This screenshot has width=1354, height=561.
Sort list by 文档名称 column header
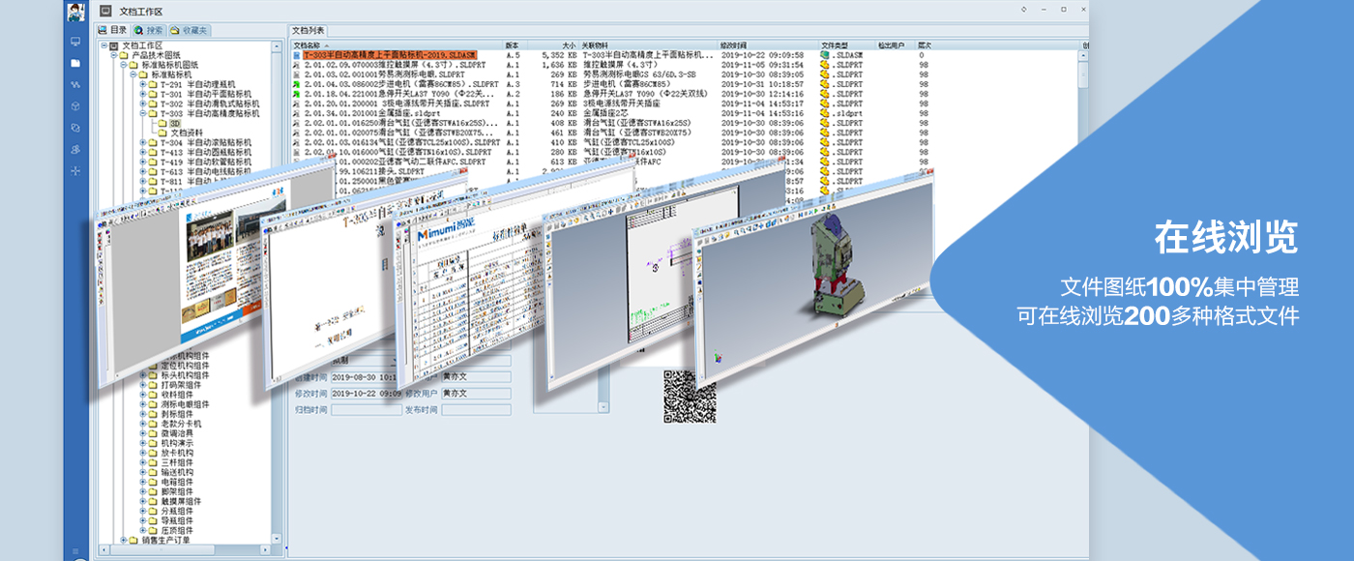pyautogui.click(x=311, y=45)
